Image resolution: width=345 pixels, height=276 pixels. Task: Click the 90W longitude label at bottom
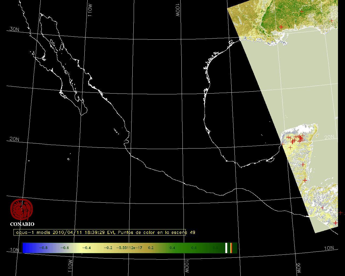298,267
